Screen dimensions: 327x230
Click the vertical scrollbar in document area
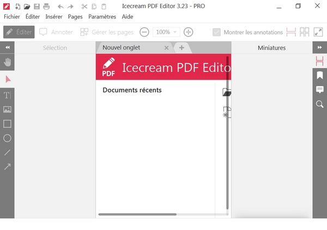(227, 132)
